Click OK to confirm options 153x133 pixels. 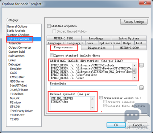coord(116,125)
